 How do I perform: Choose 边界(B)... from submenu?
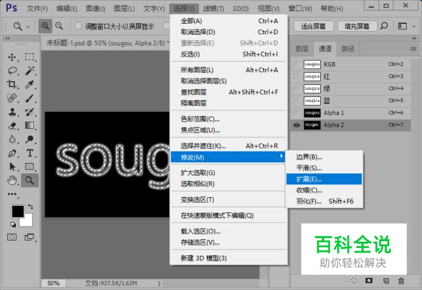pos(324,157)
